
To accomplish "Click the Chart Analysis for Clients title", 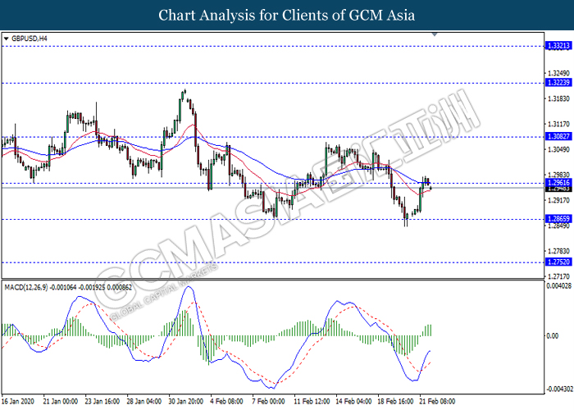I will click(287, 16).
